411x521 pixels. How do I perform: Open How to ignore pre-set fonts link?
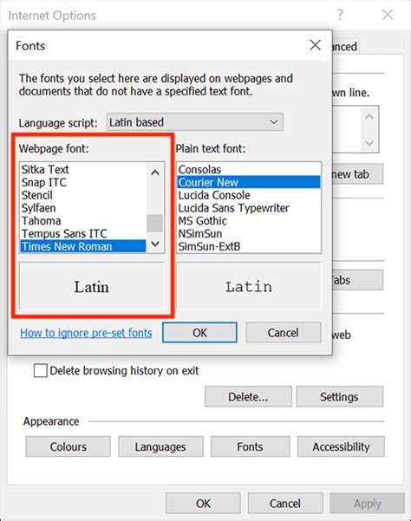tap(86, 333)
